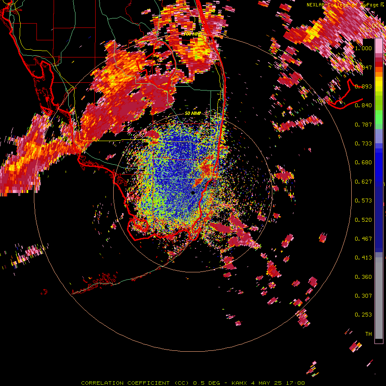The width and height of the screenshot is (386, 386).
Task: Click the 0.573 legend value
Action: point(363,201)
